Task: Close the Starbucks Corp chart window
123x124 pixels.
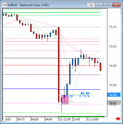Action: tap(116, 5)
